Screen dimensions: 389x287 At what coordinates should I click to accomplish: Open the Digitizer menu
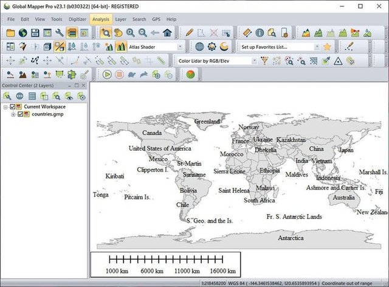coord(77,19)
